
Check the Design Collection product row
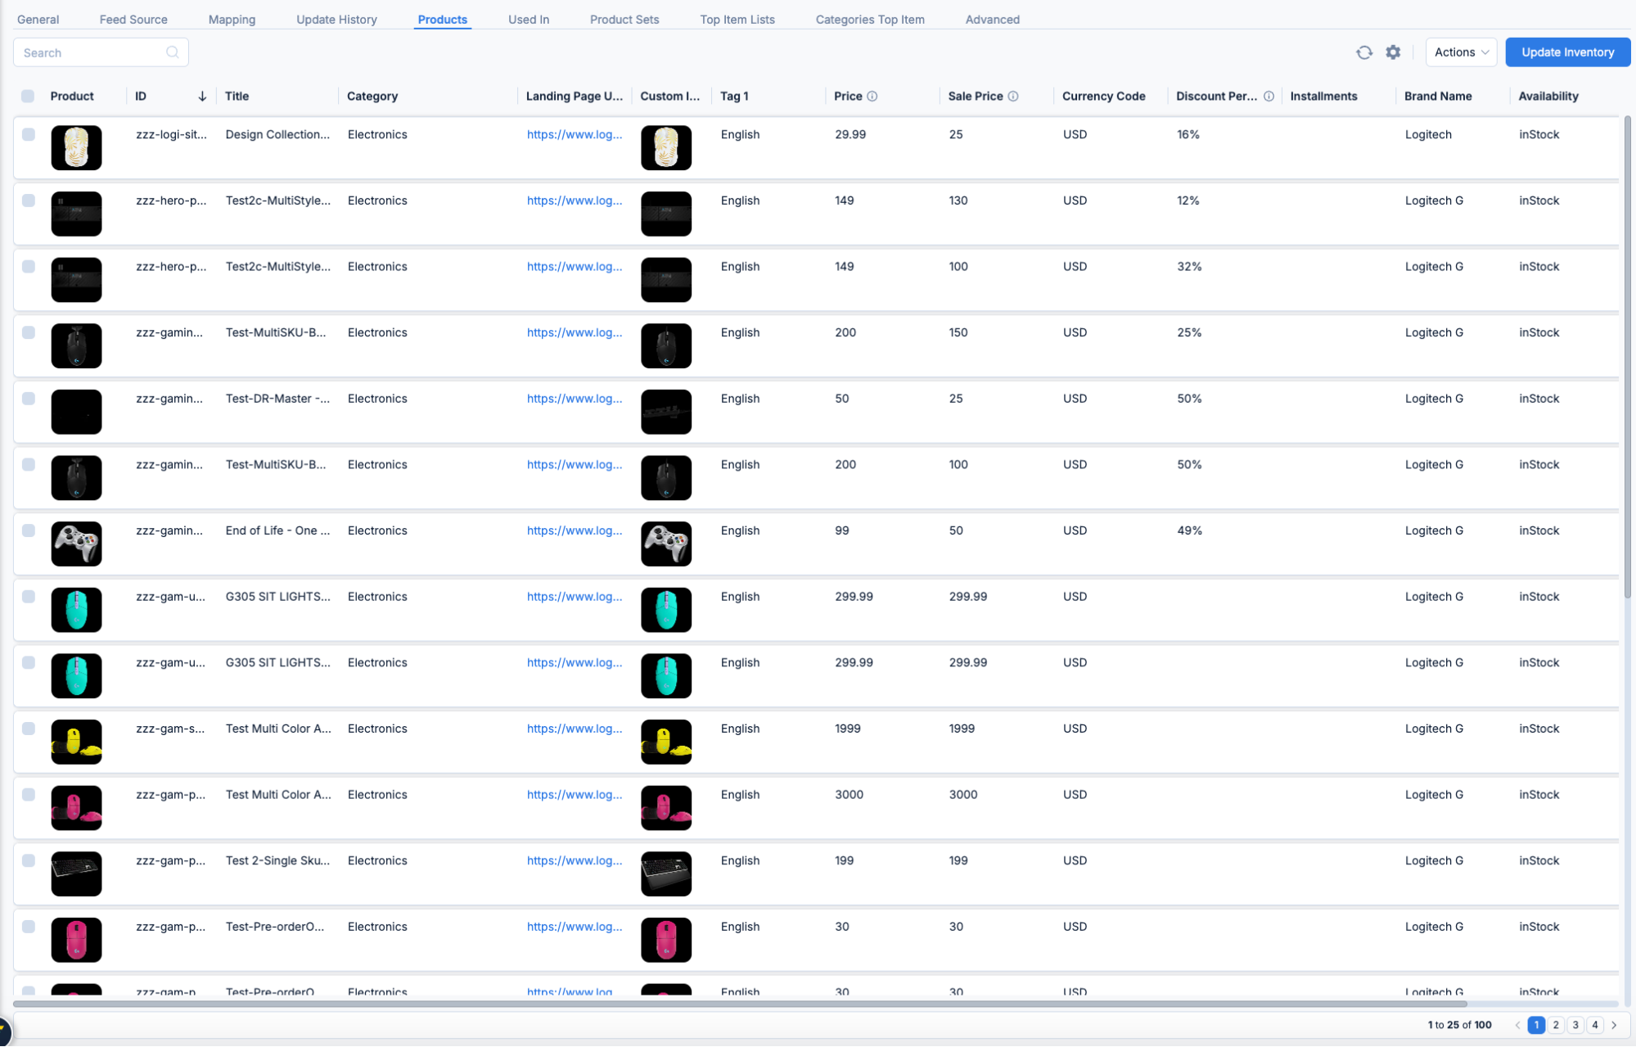point(29,134)
